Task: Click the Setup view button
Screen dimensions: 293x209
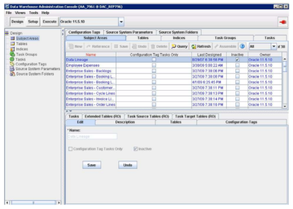Action: (x=33, y=22)
